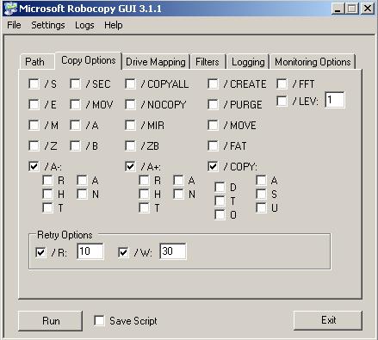
Task: Tick the /M option
Action: pos(34,126)
